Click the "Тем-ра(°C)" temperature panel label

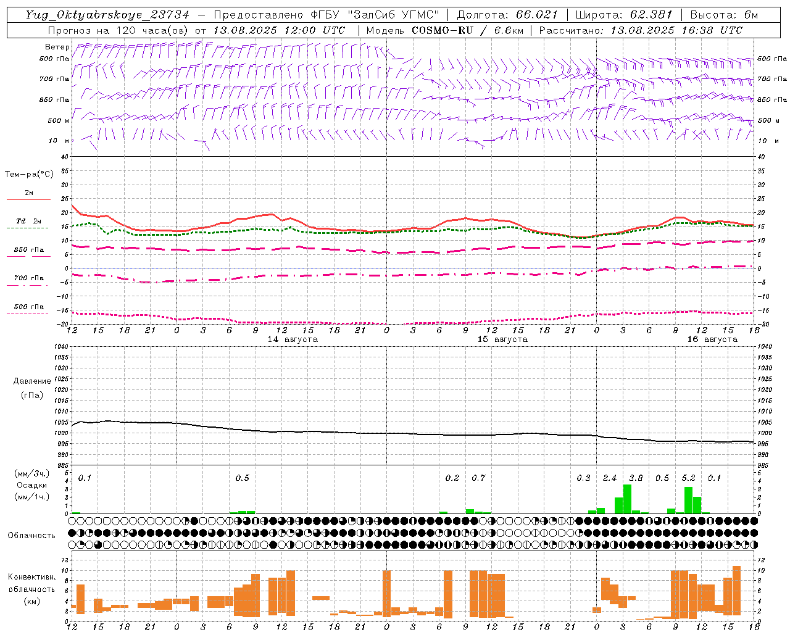29,175
